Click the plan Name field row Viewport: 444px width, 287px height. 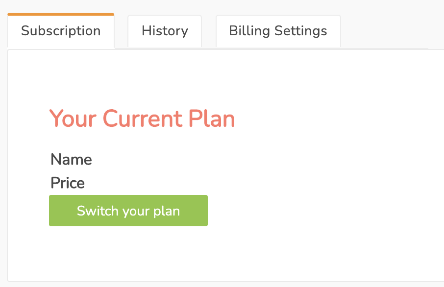(71, 159)
